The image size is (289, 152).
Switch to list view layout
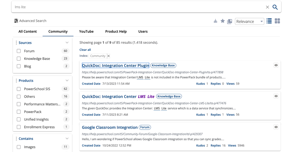[x=269, y=21]
